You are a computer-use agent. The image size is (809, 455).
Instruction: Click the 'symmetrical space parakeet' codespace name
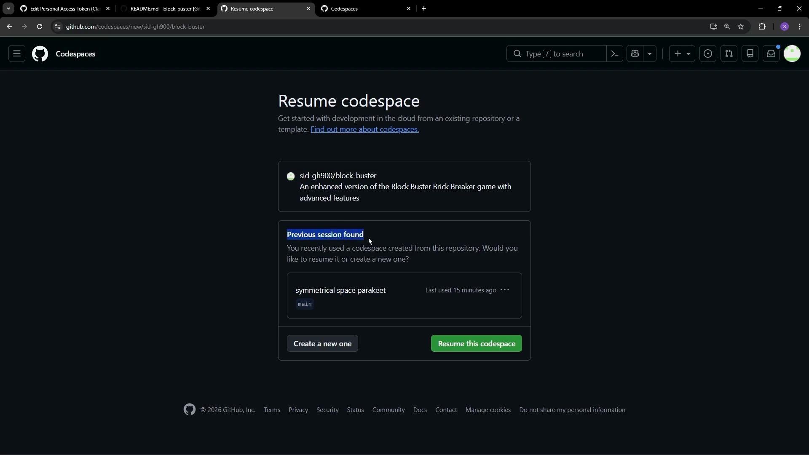point(340,290)
